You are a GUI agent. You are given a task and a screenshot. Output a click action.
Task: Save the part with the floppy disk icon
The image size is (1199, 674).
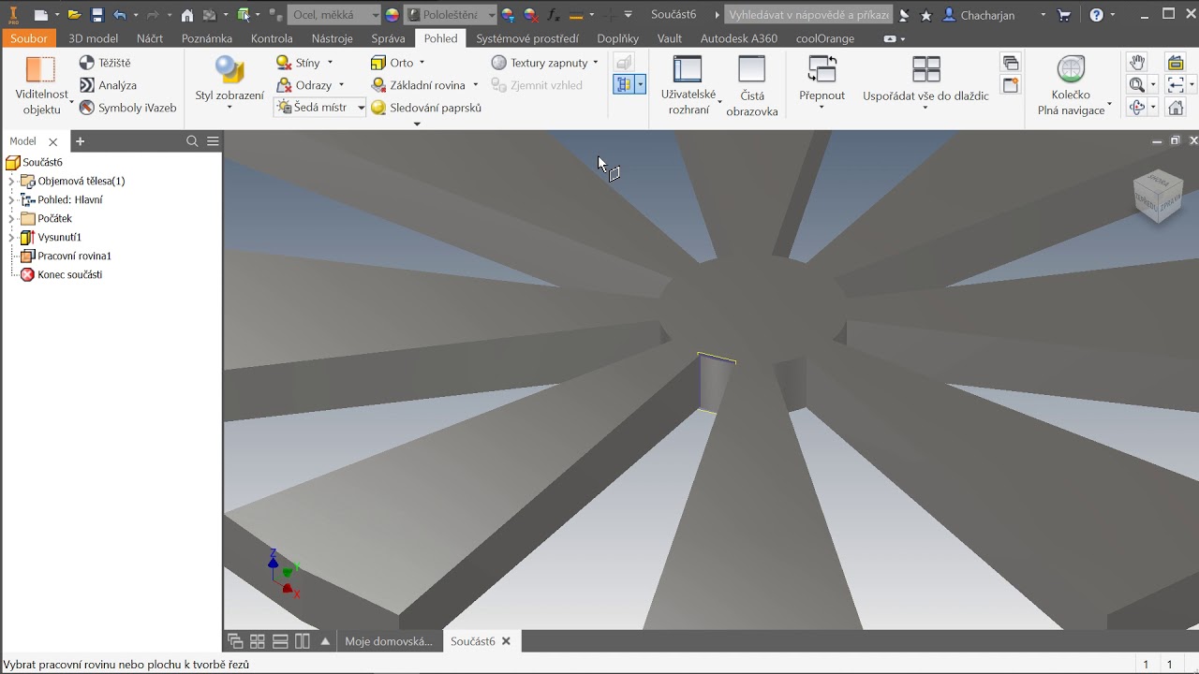coord(97,15)
